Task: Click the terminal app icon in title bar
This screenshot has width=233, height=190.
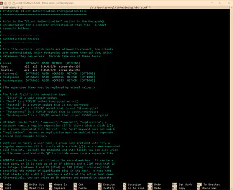Action: pyautogui.click(x=2, y=2)
